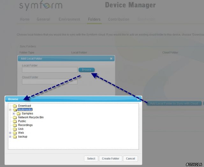This screenshot has width=204, height=167.
Task: Collapse the Multimedia folder node
Action: 10,110
